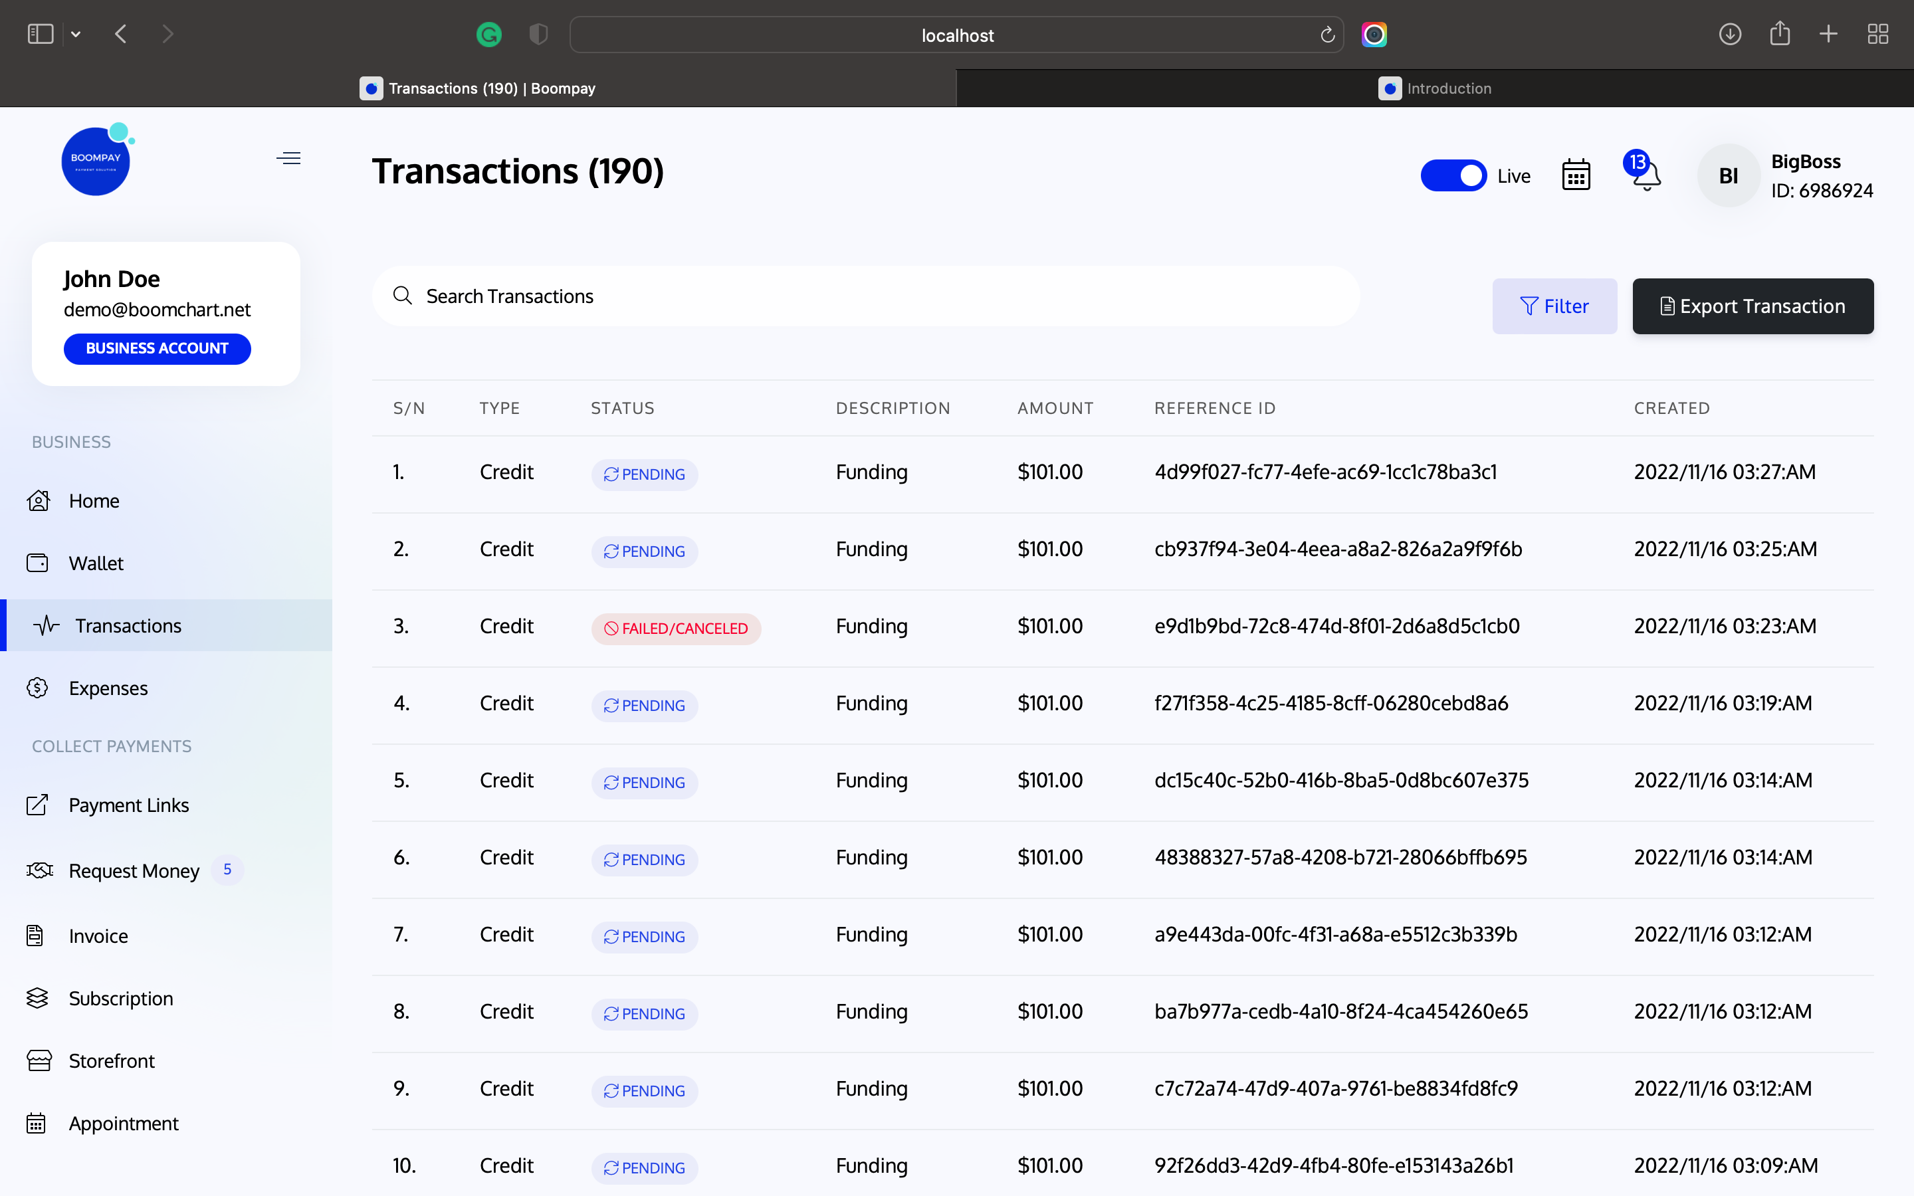
Task: Toggle the Live mode switch off
Action: pos(1453,175)
